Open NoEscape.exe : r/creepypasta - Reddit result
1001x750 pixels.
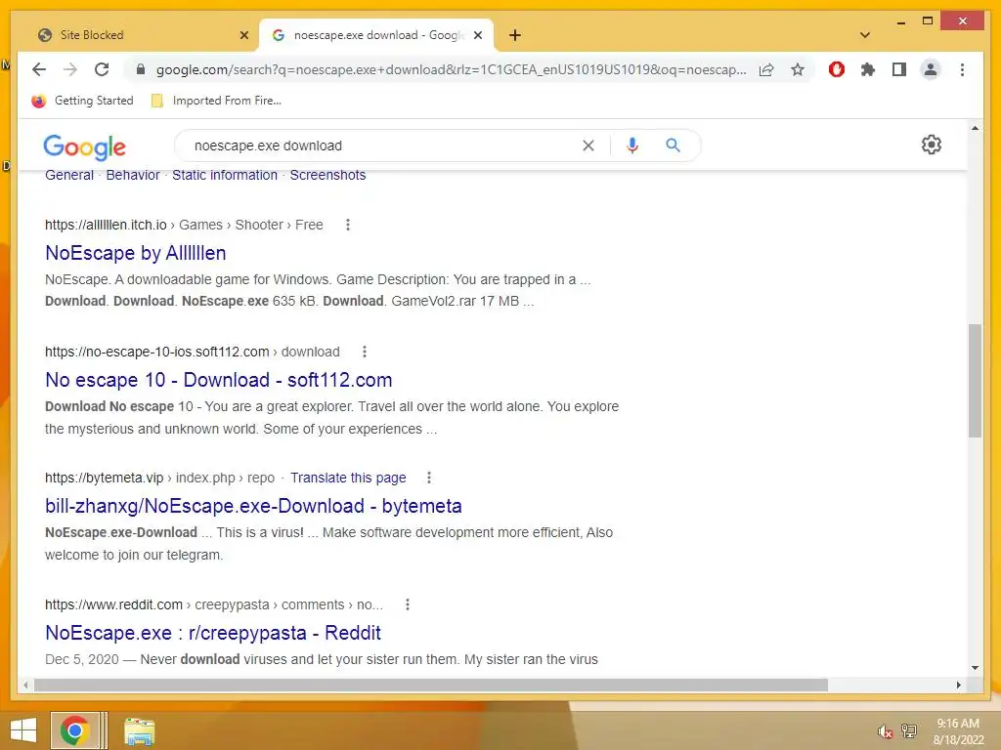click(212, 633)
